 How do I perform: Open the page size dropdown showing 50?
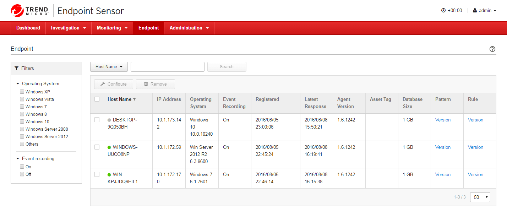(480, 197)
